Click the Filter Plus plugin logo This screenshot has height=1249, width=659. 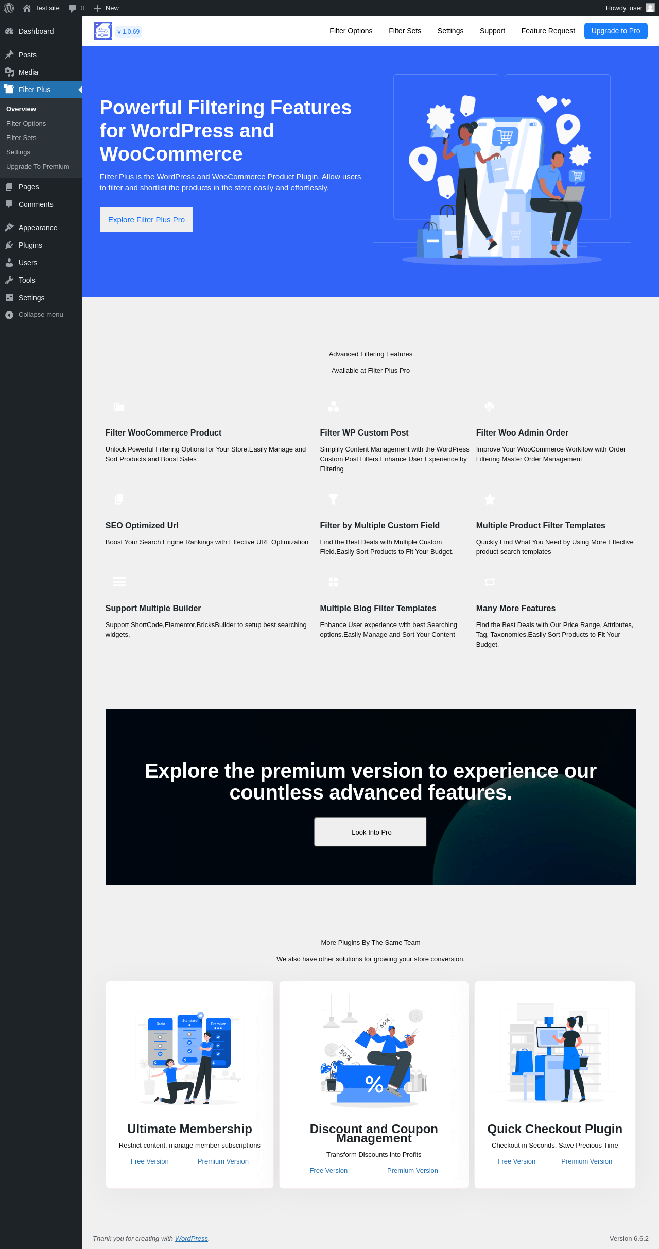coord(102,31)
